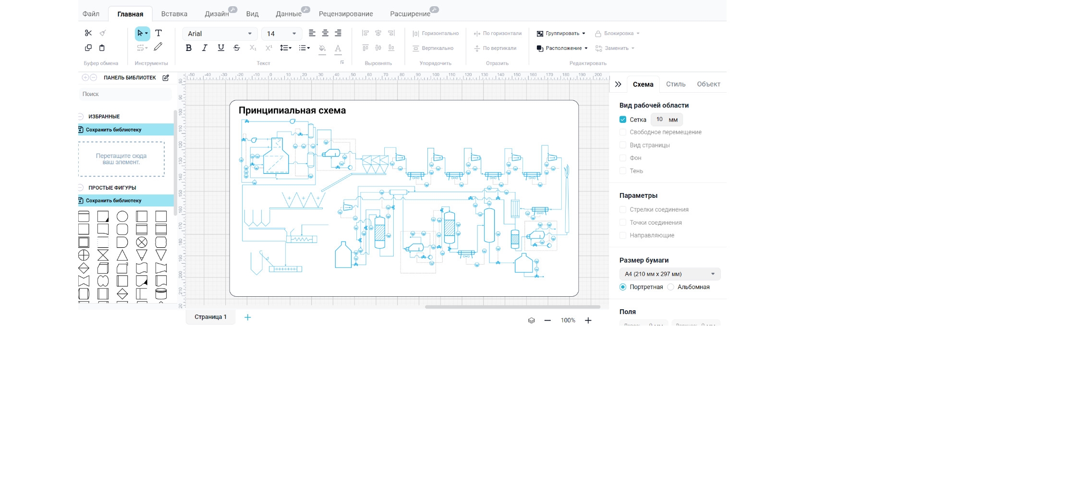
Task: Open the text color picker icon
Action: (338, 48)
